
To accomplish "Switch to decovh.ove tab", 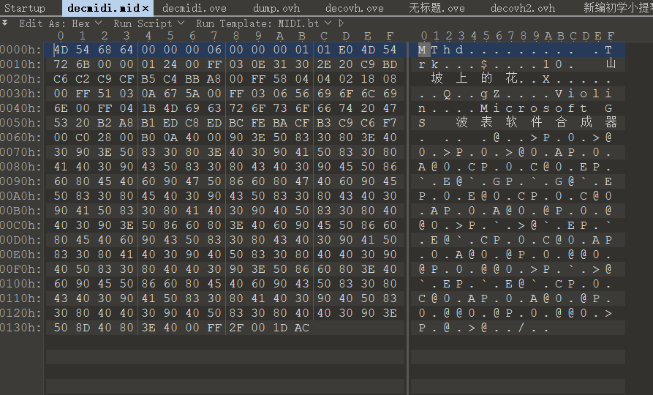I will pos(355,8).
